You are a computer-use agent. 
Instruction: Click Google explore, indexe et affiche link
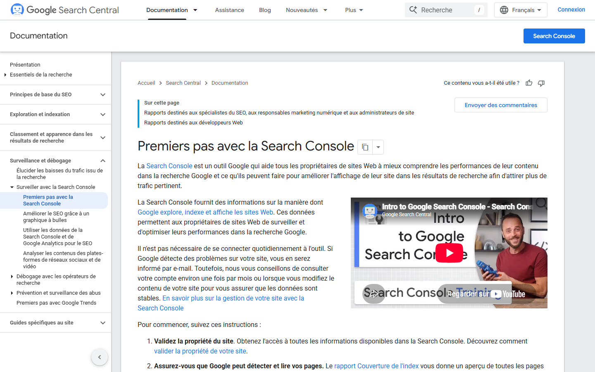click(205, 212)
